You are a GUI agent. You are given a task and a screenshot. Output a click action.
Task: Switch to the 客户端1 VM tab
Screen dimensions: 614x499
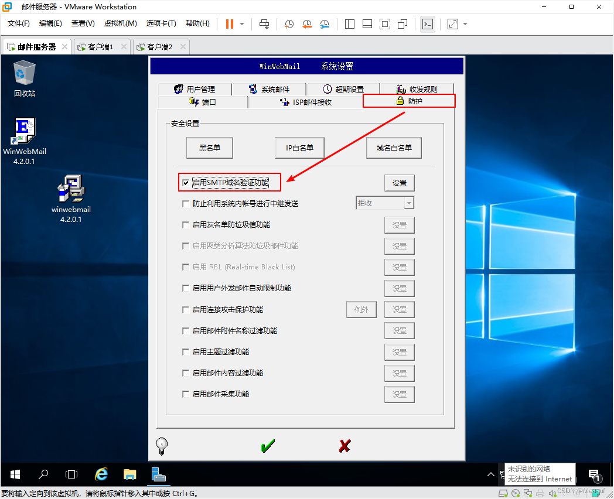101,47
